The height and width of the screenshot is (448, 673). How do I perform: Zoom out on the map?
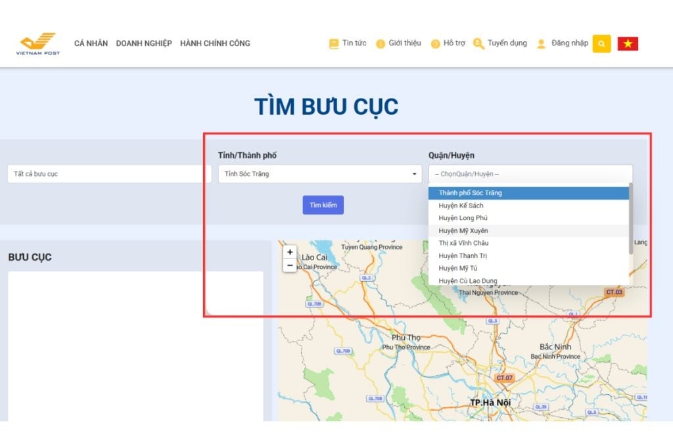[290, 265]
